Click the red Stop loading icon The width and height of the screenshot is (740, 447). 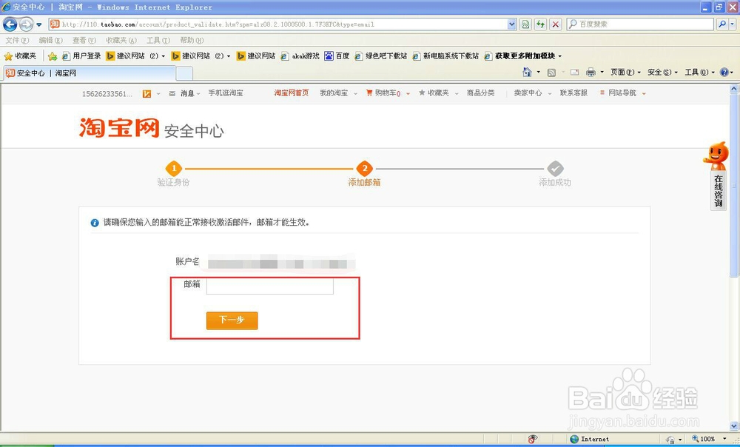(556, 24)
